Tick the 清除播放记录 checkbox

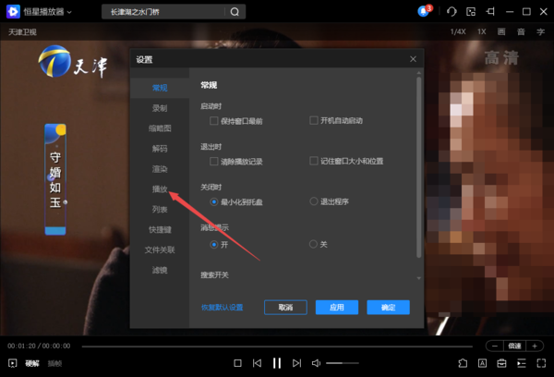point(215,161)
